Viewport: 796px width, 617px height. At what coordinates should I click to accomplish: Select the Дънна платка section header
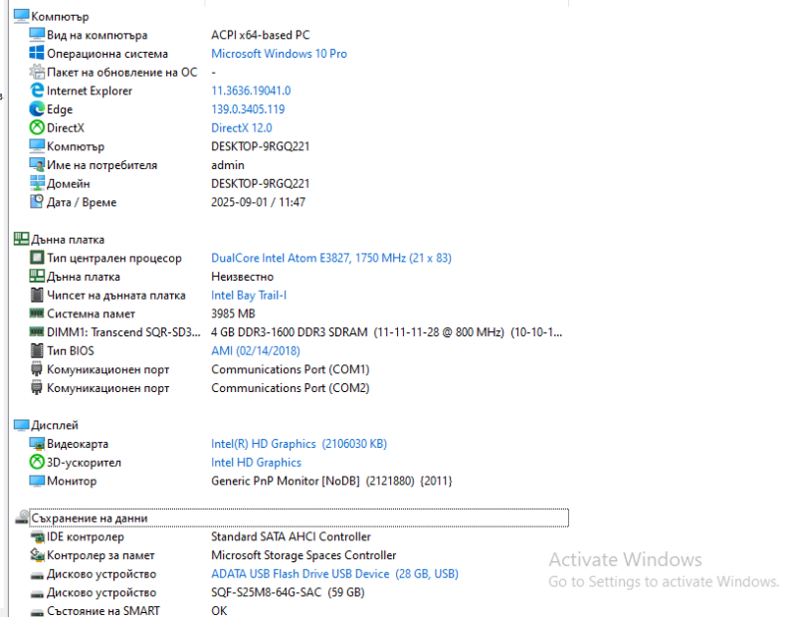click(x=68, y=240)
